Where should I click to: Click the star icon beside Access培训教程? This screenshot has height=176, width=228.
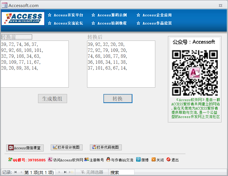(93, 23)
